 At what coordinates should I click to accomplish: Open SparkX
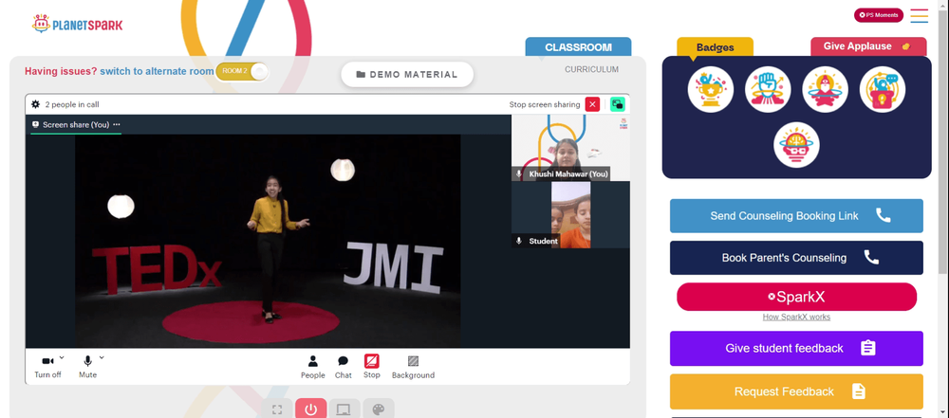[796, 297]
